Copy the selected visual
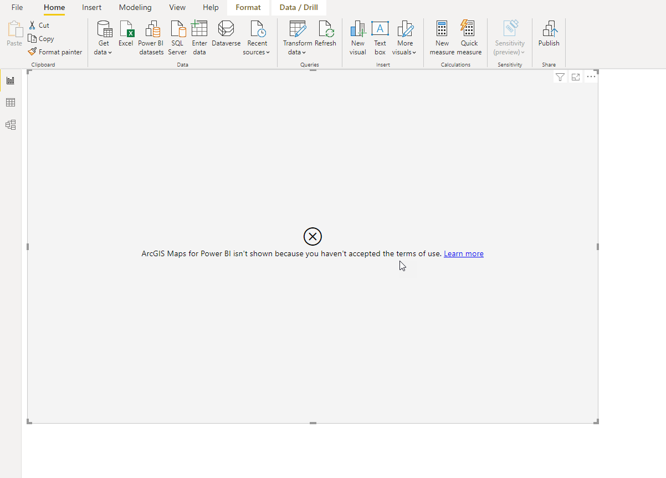Screen dimensions: 666x478 [41, 39]
